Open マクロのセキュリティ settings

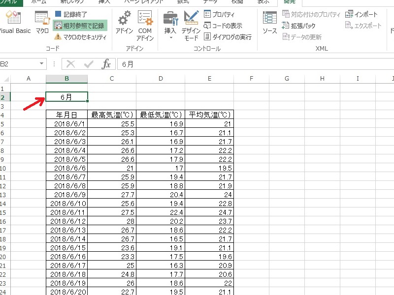(80, 37)
